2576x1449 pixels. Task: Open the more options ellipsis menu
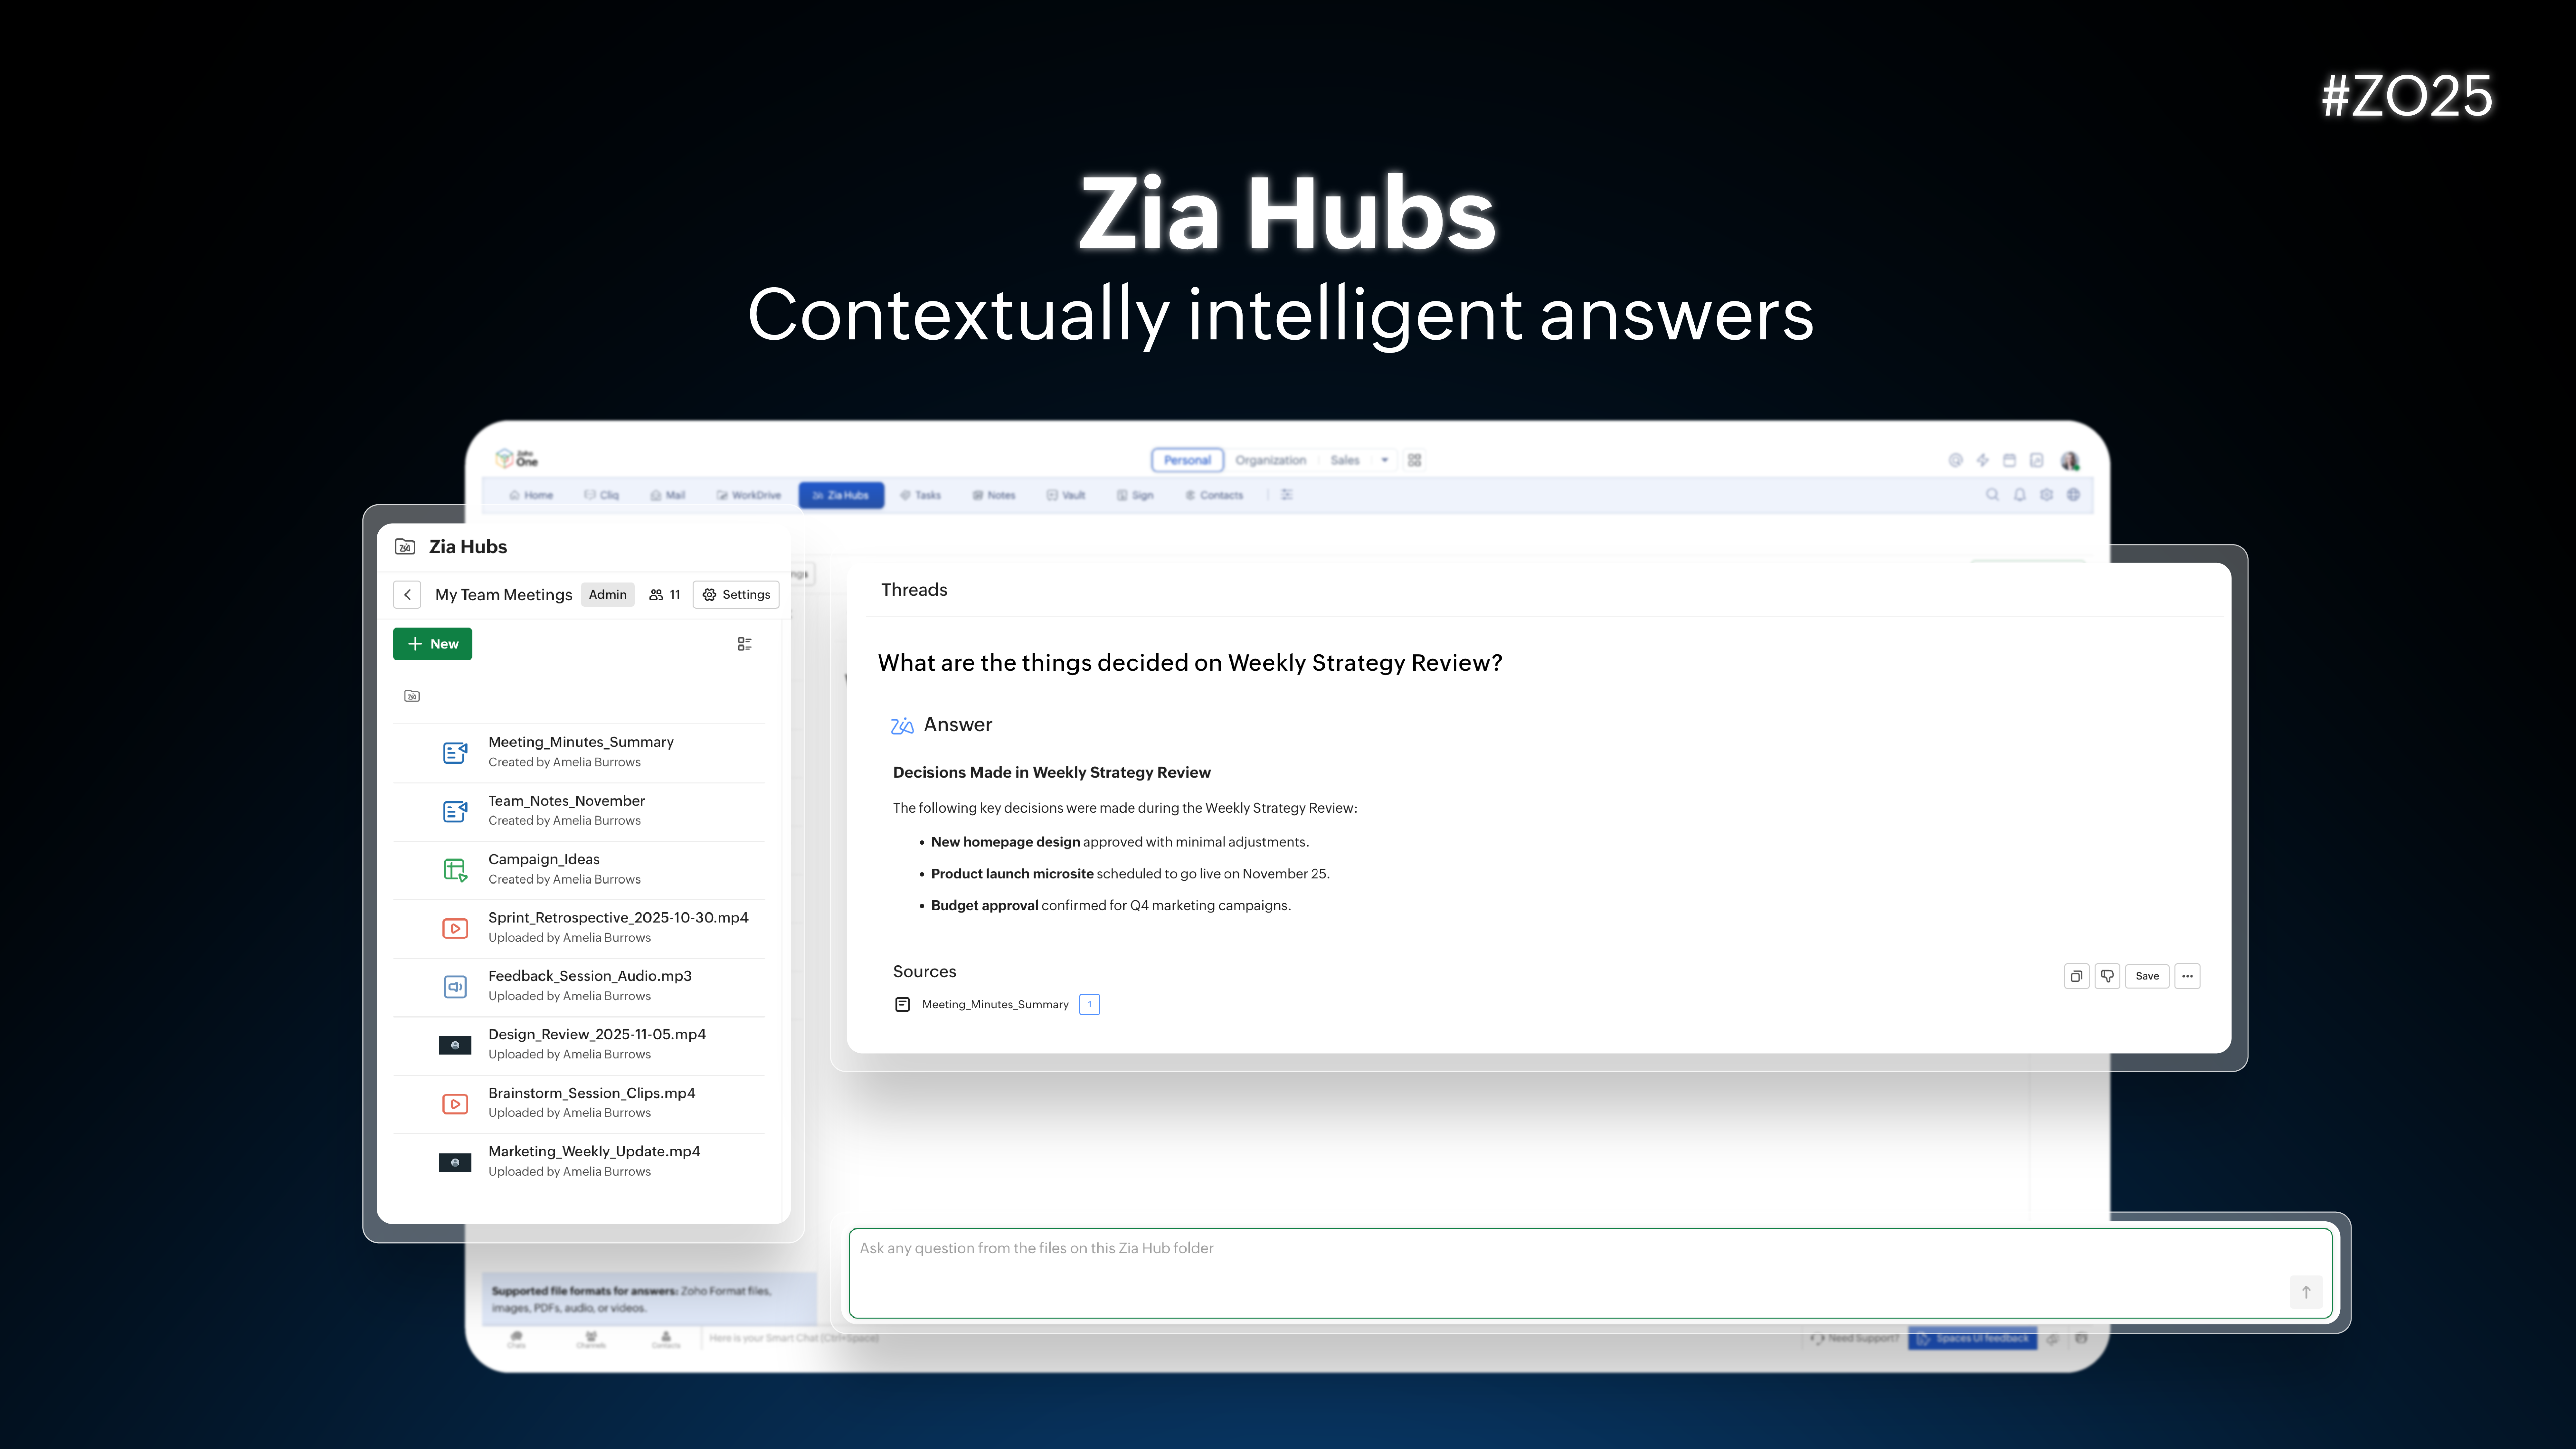coord(2188,976)
